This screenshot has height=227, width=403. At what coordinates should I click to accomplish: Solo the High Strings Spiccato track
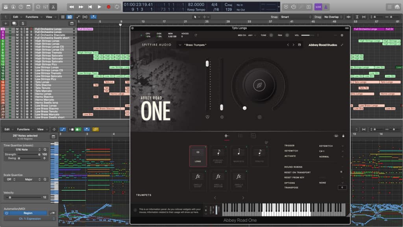coord(21,56)
